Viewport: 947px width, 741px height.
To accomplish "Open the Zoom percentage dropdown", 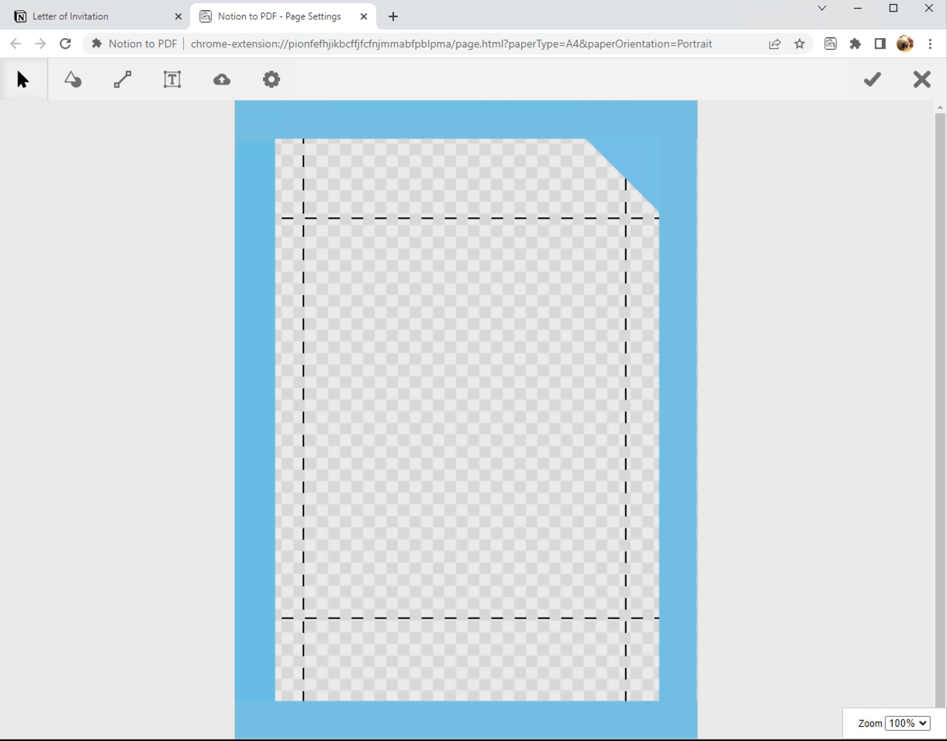I will 907,723.
